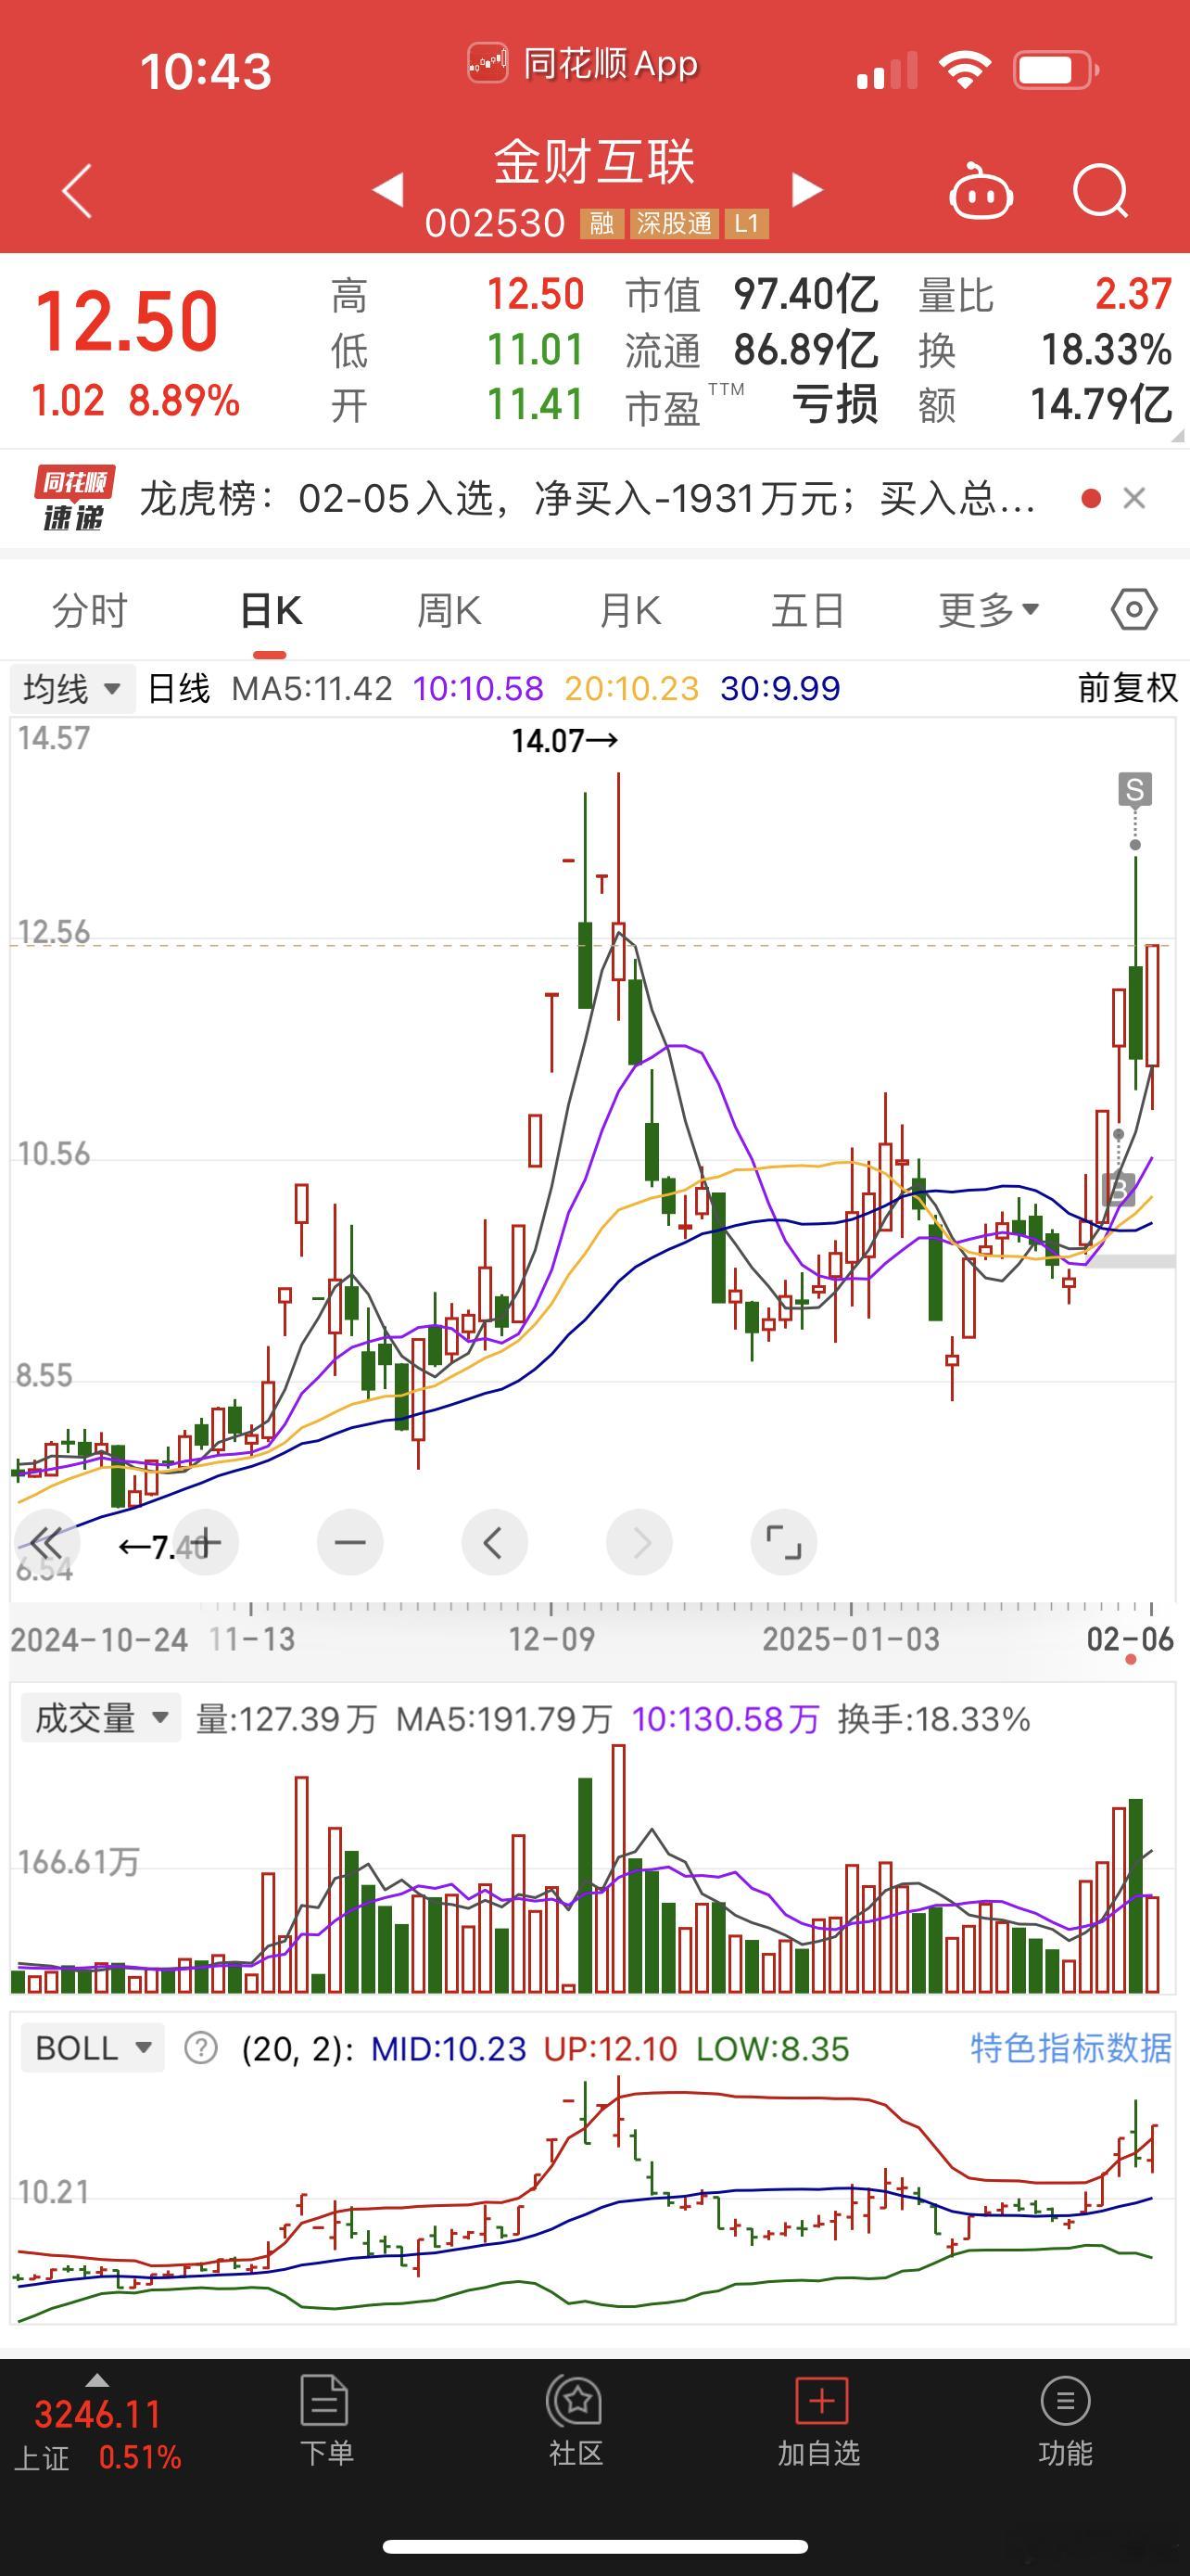
Task: Open the 均线 indicator dropdown
Action: tap(72, 689)
